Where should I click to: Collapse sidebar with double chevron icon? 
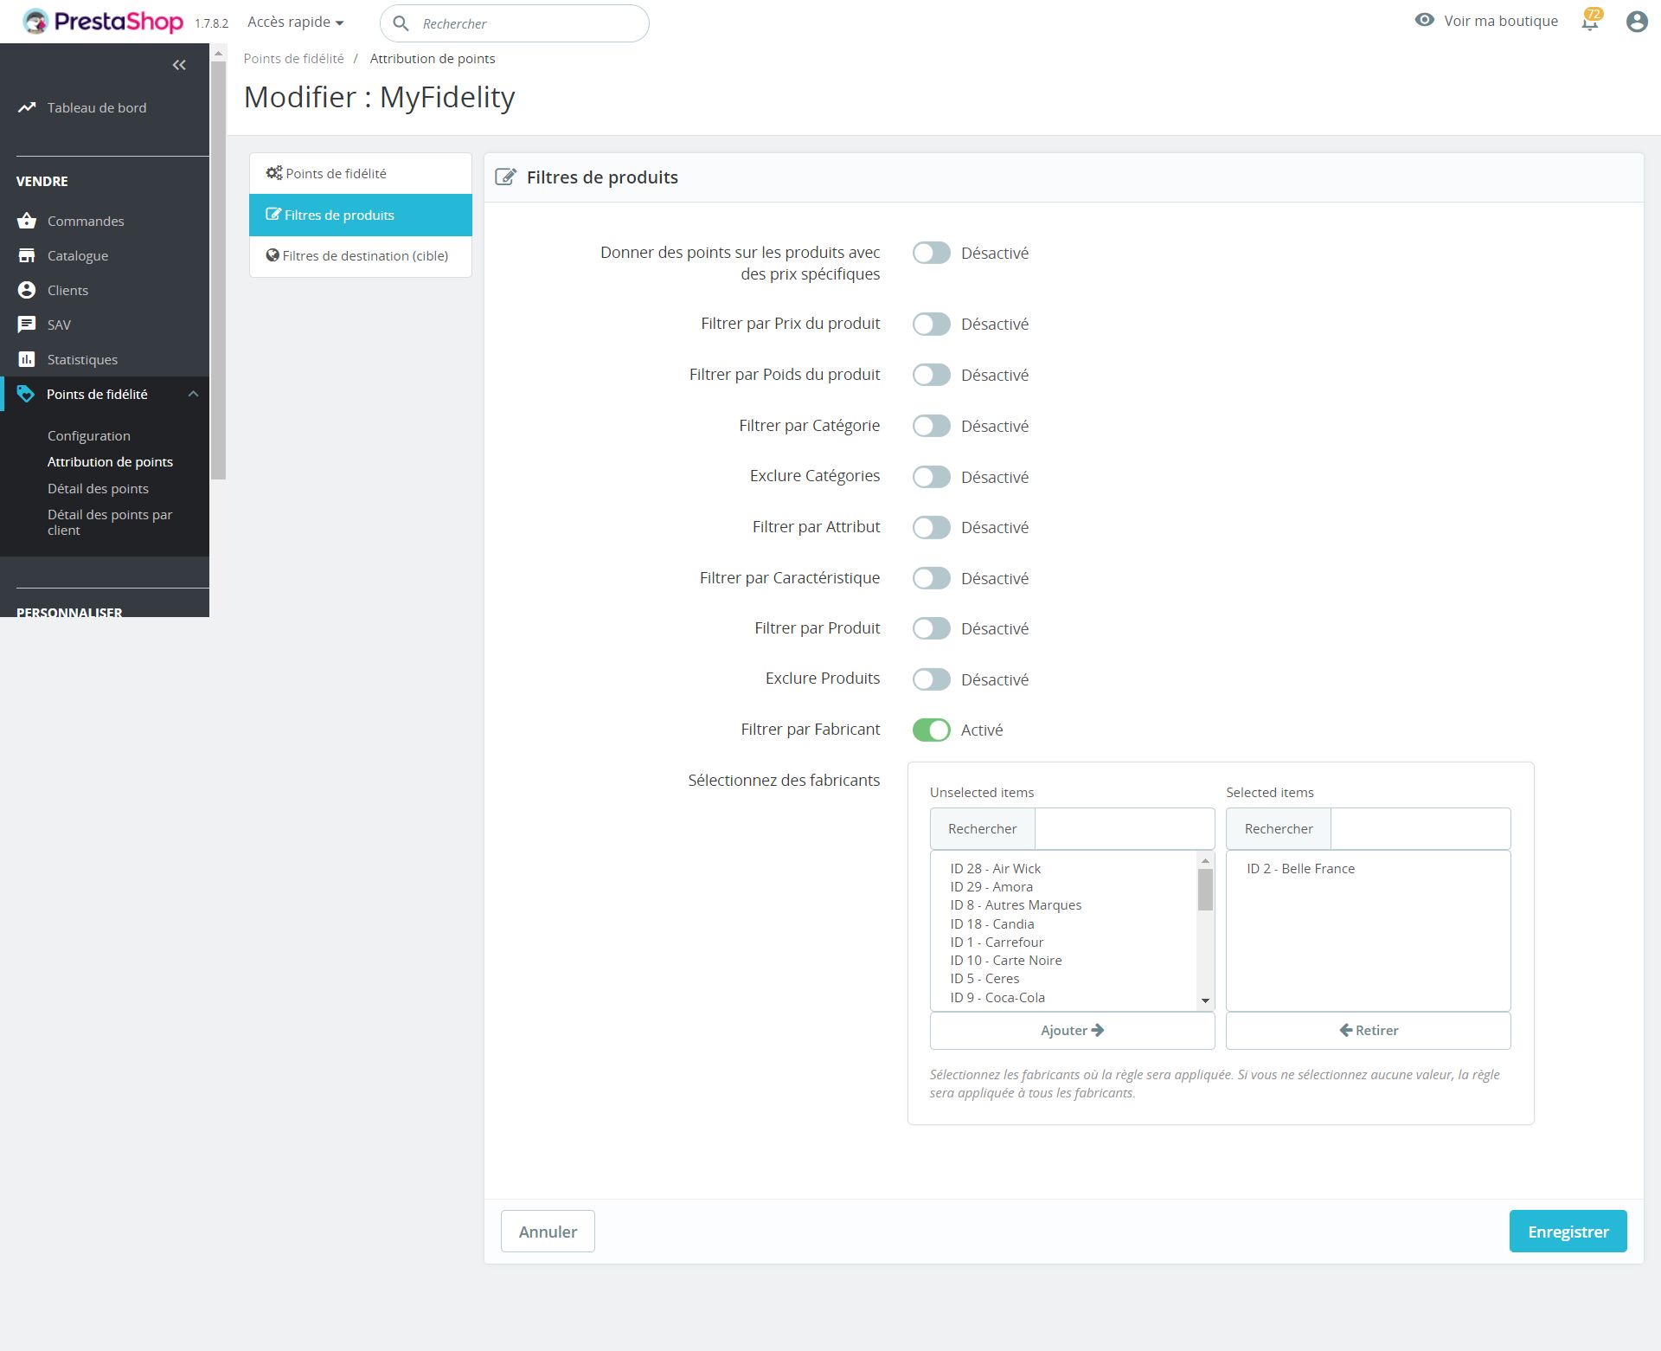coord(179,65)
